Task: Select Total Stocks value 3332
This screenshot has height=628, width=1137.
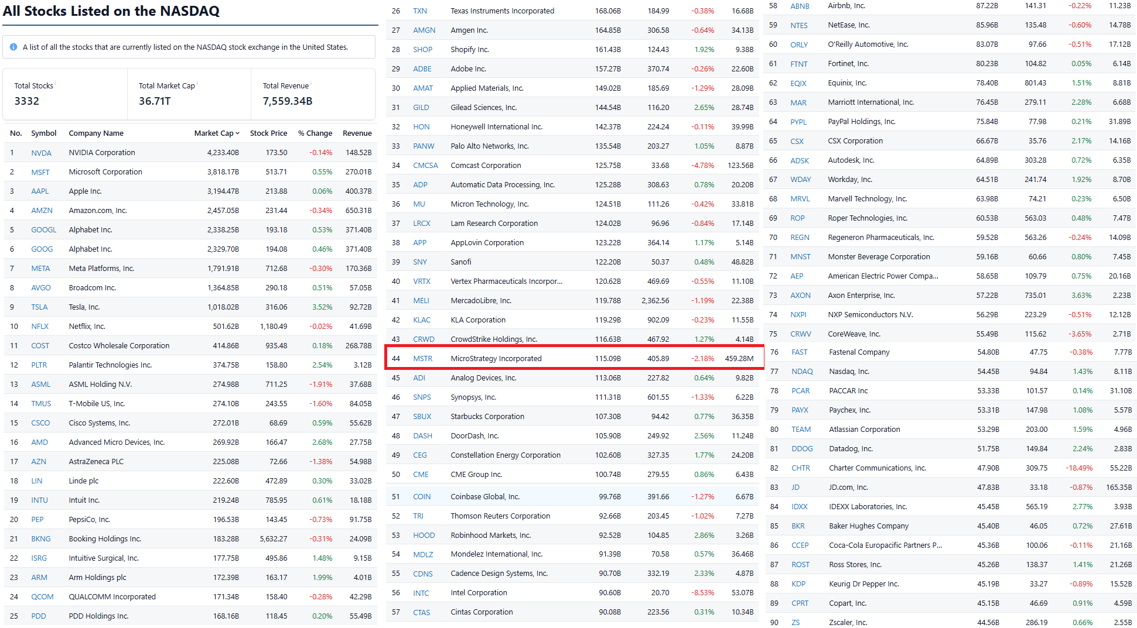Action: click(27, 101)
